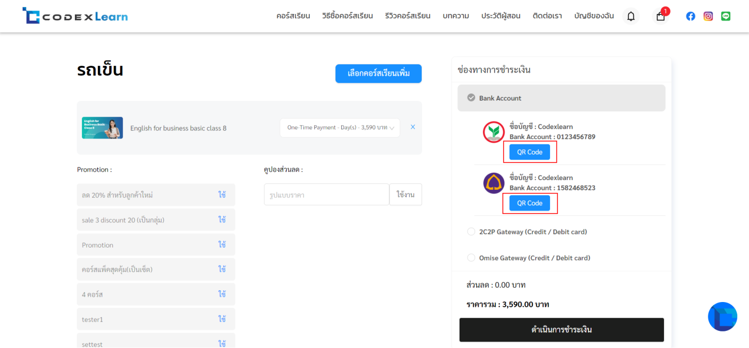Expand the One-Time Payment plan dropdown
Screen dimensions: 749x348
340,128
